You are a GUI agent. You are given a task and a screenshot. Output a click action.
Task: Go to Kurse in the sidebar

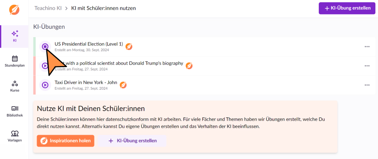15,87
